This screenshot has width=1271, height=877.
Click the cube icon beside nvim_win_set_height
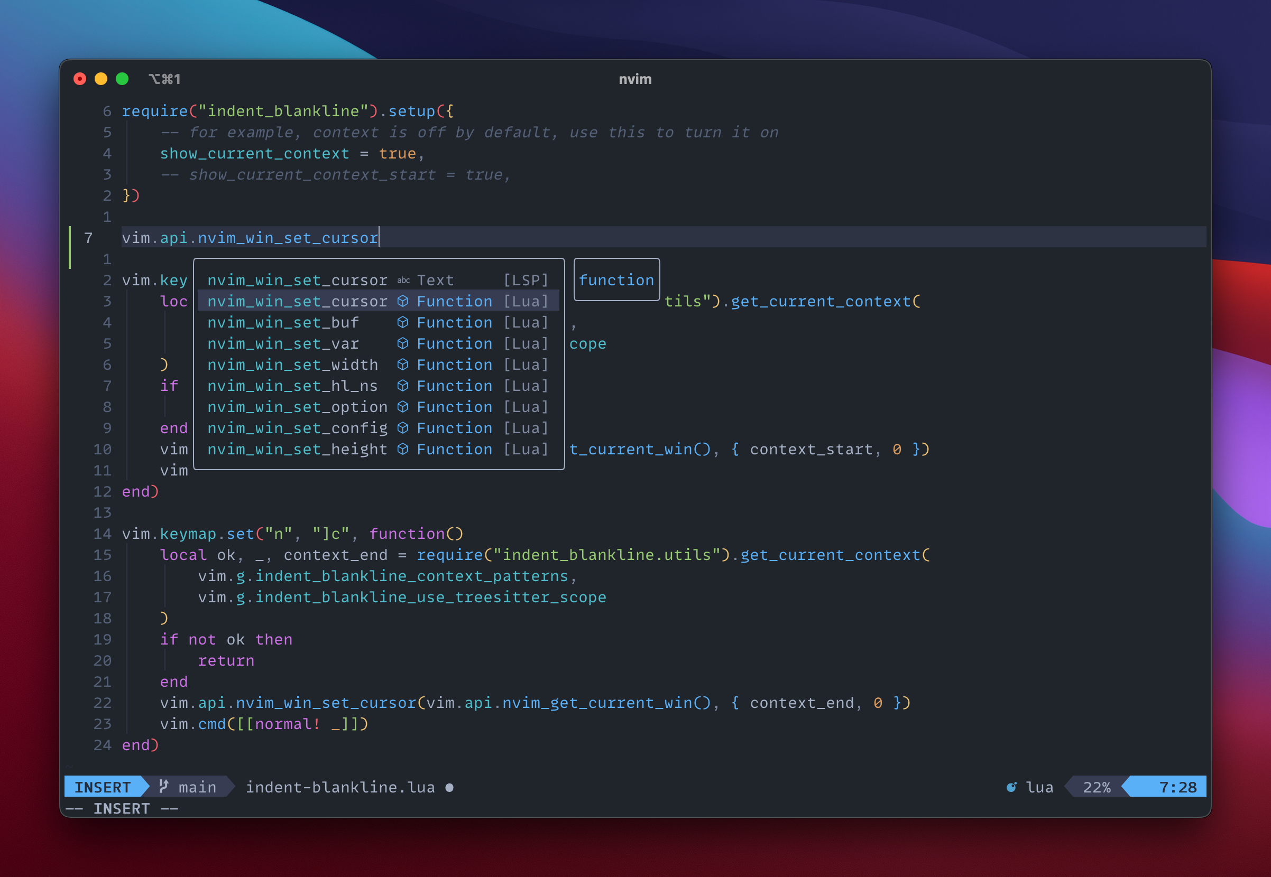402,450
